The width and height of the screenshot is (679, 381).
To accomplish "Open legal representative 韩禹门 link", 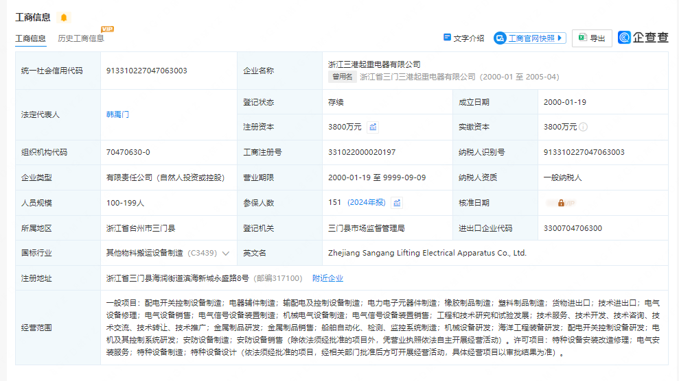I will 117,114.
